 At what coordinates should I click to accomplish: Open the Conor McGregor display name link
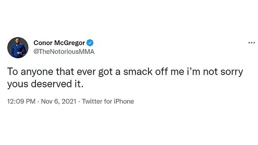point(59,43)
